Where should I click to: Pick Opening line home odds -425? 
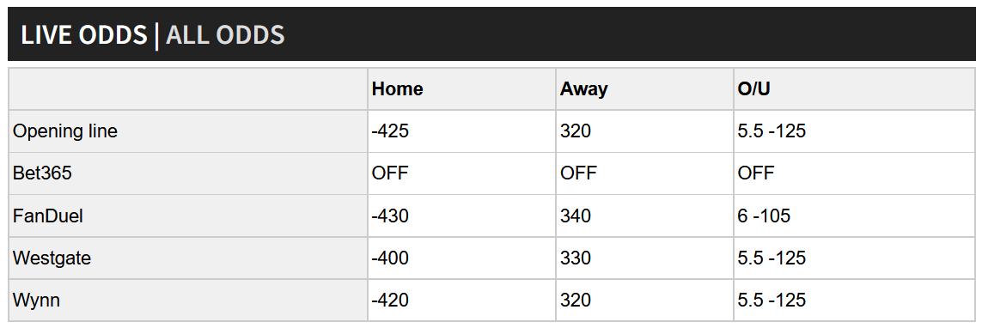click(390, 131)
